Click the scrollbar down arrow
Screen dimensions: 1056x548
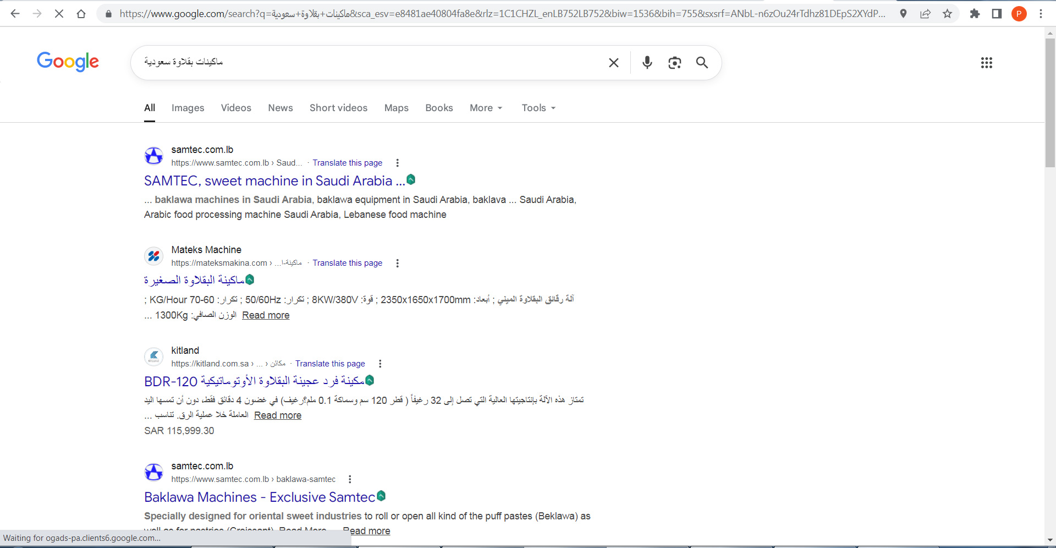[1050, 540]
